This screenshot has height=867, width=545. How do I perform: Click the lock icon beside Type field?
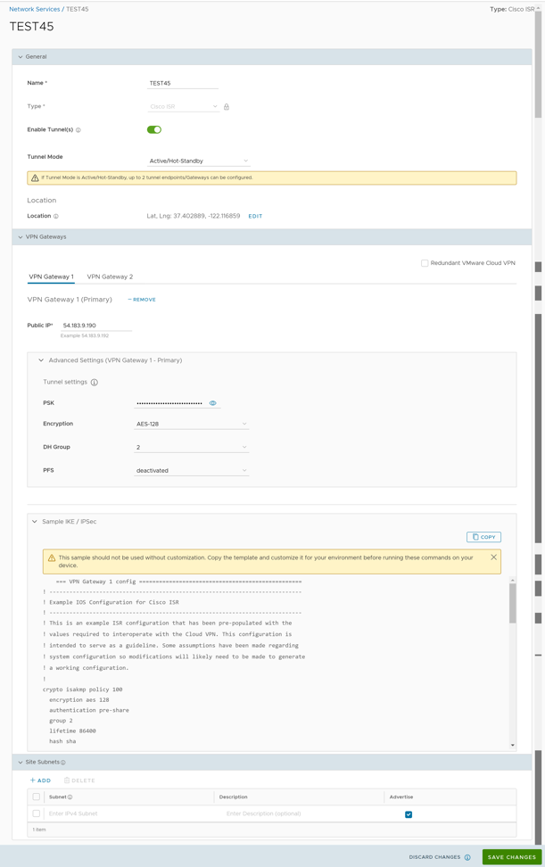227,107
